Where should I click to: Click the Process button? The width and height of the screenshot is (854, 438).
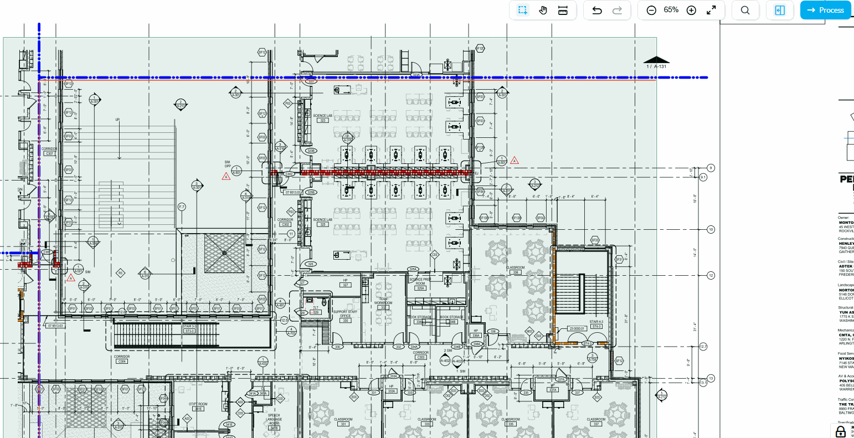[x=826, y=10]
